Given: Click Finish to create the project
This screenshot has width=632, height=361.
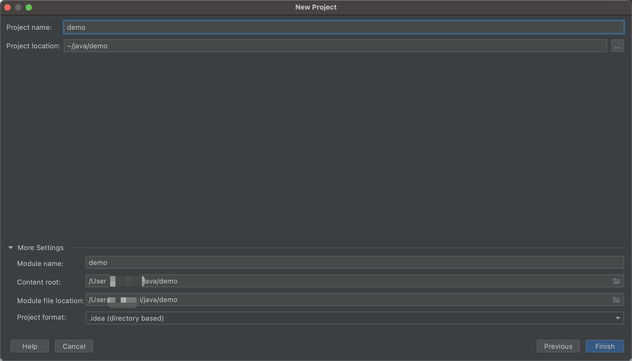Looking at the screenshot, I should [605, 346].
